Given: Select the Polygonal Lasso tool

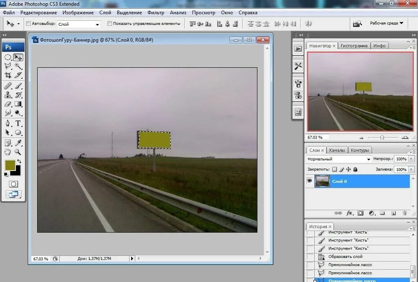Looking at the screenshot, I should pos(8,66).
